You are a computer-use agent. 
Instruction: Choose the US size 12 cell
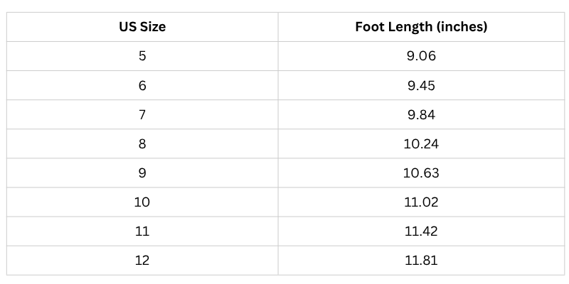(x=142, y=260)
